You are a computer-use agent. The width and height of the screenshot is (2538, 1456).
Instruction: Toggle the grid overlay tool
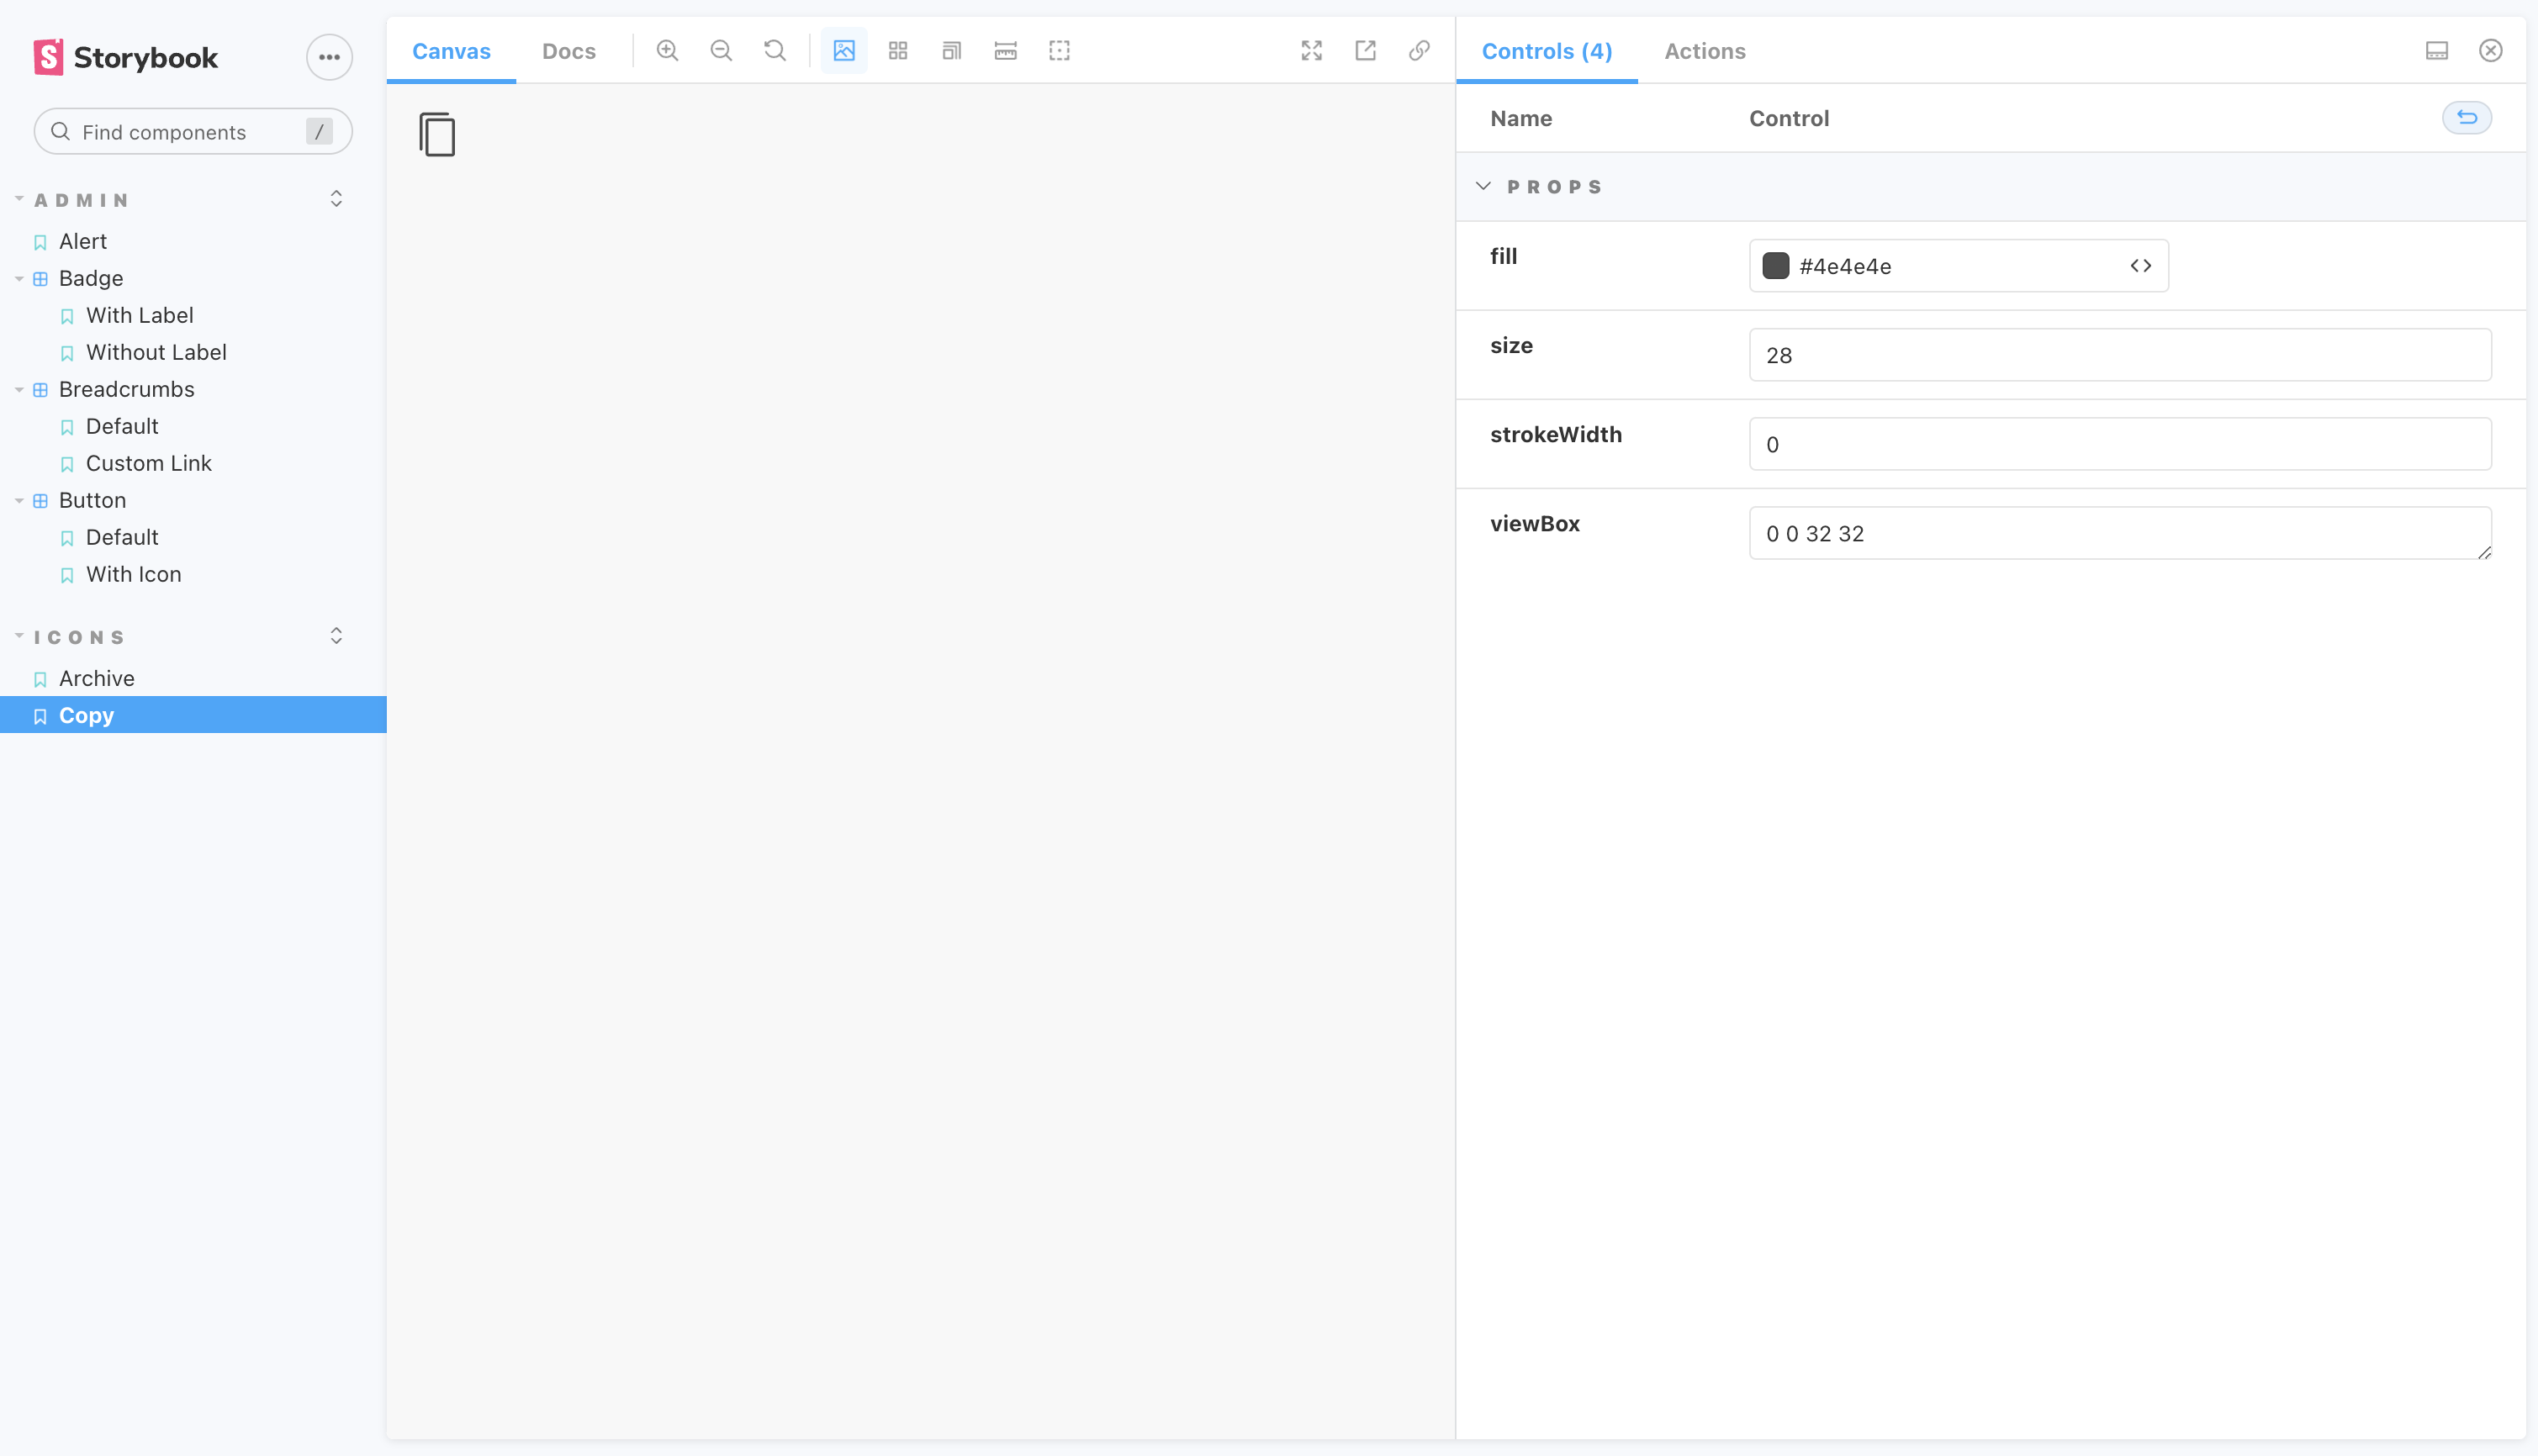[x=898, y=50]
